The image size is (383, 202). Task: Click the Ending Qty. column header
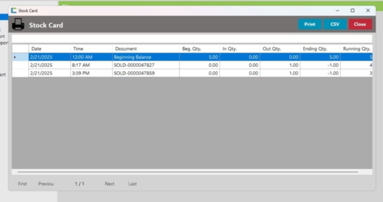320,49
